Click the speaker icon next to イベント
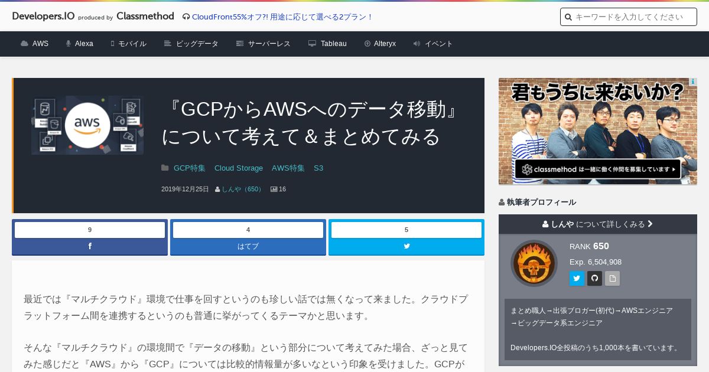This screenshot has height=372, width=709. coord(417,44)
